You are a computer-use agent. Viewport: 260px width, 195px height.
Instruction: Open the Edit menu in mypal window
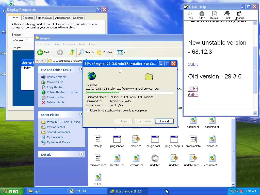pyautogui.click(x=47, y=44)
